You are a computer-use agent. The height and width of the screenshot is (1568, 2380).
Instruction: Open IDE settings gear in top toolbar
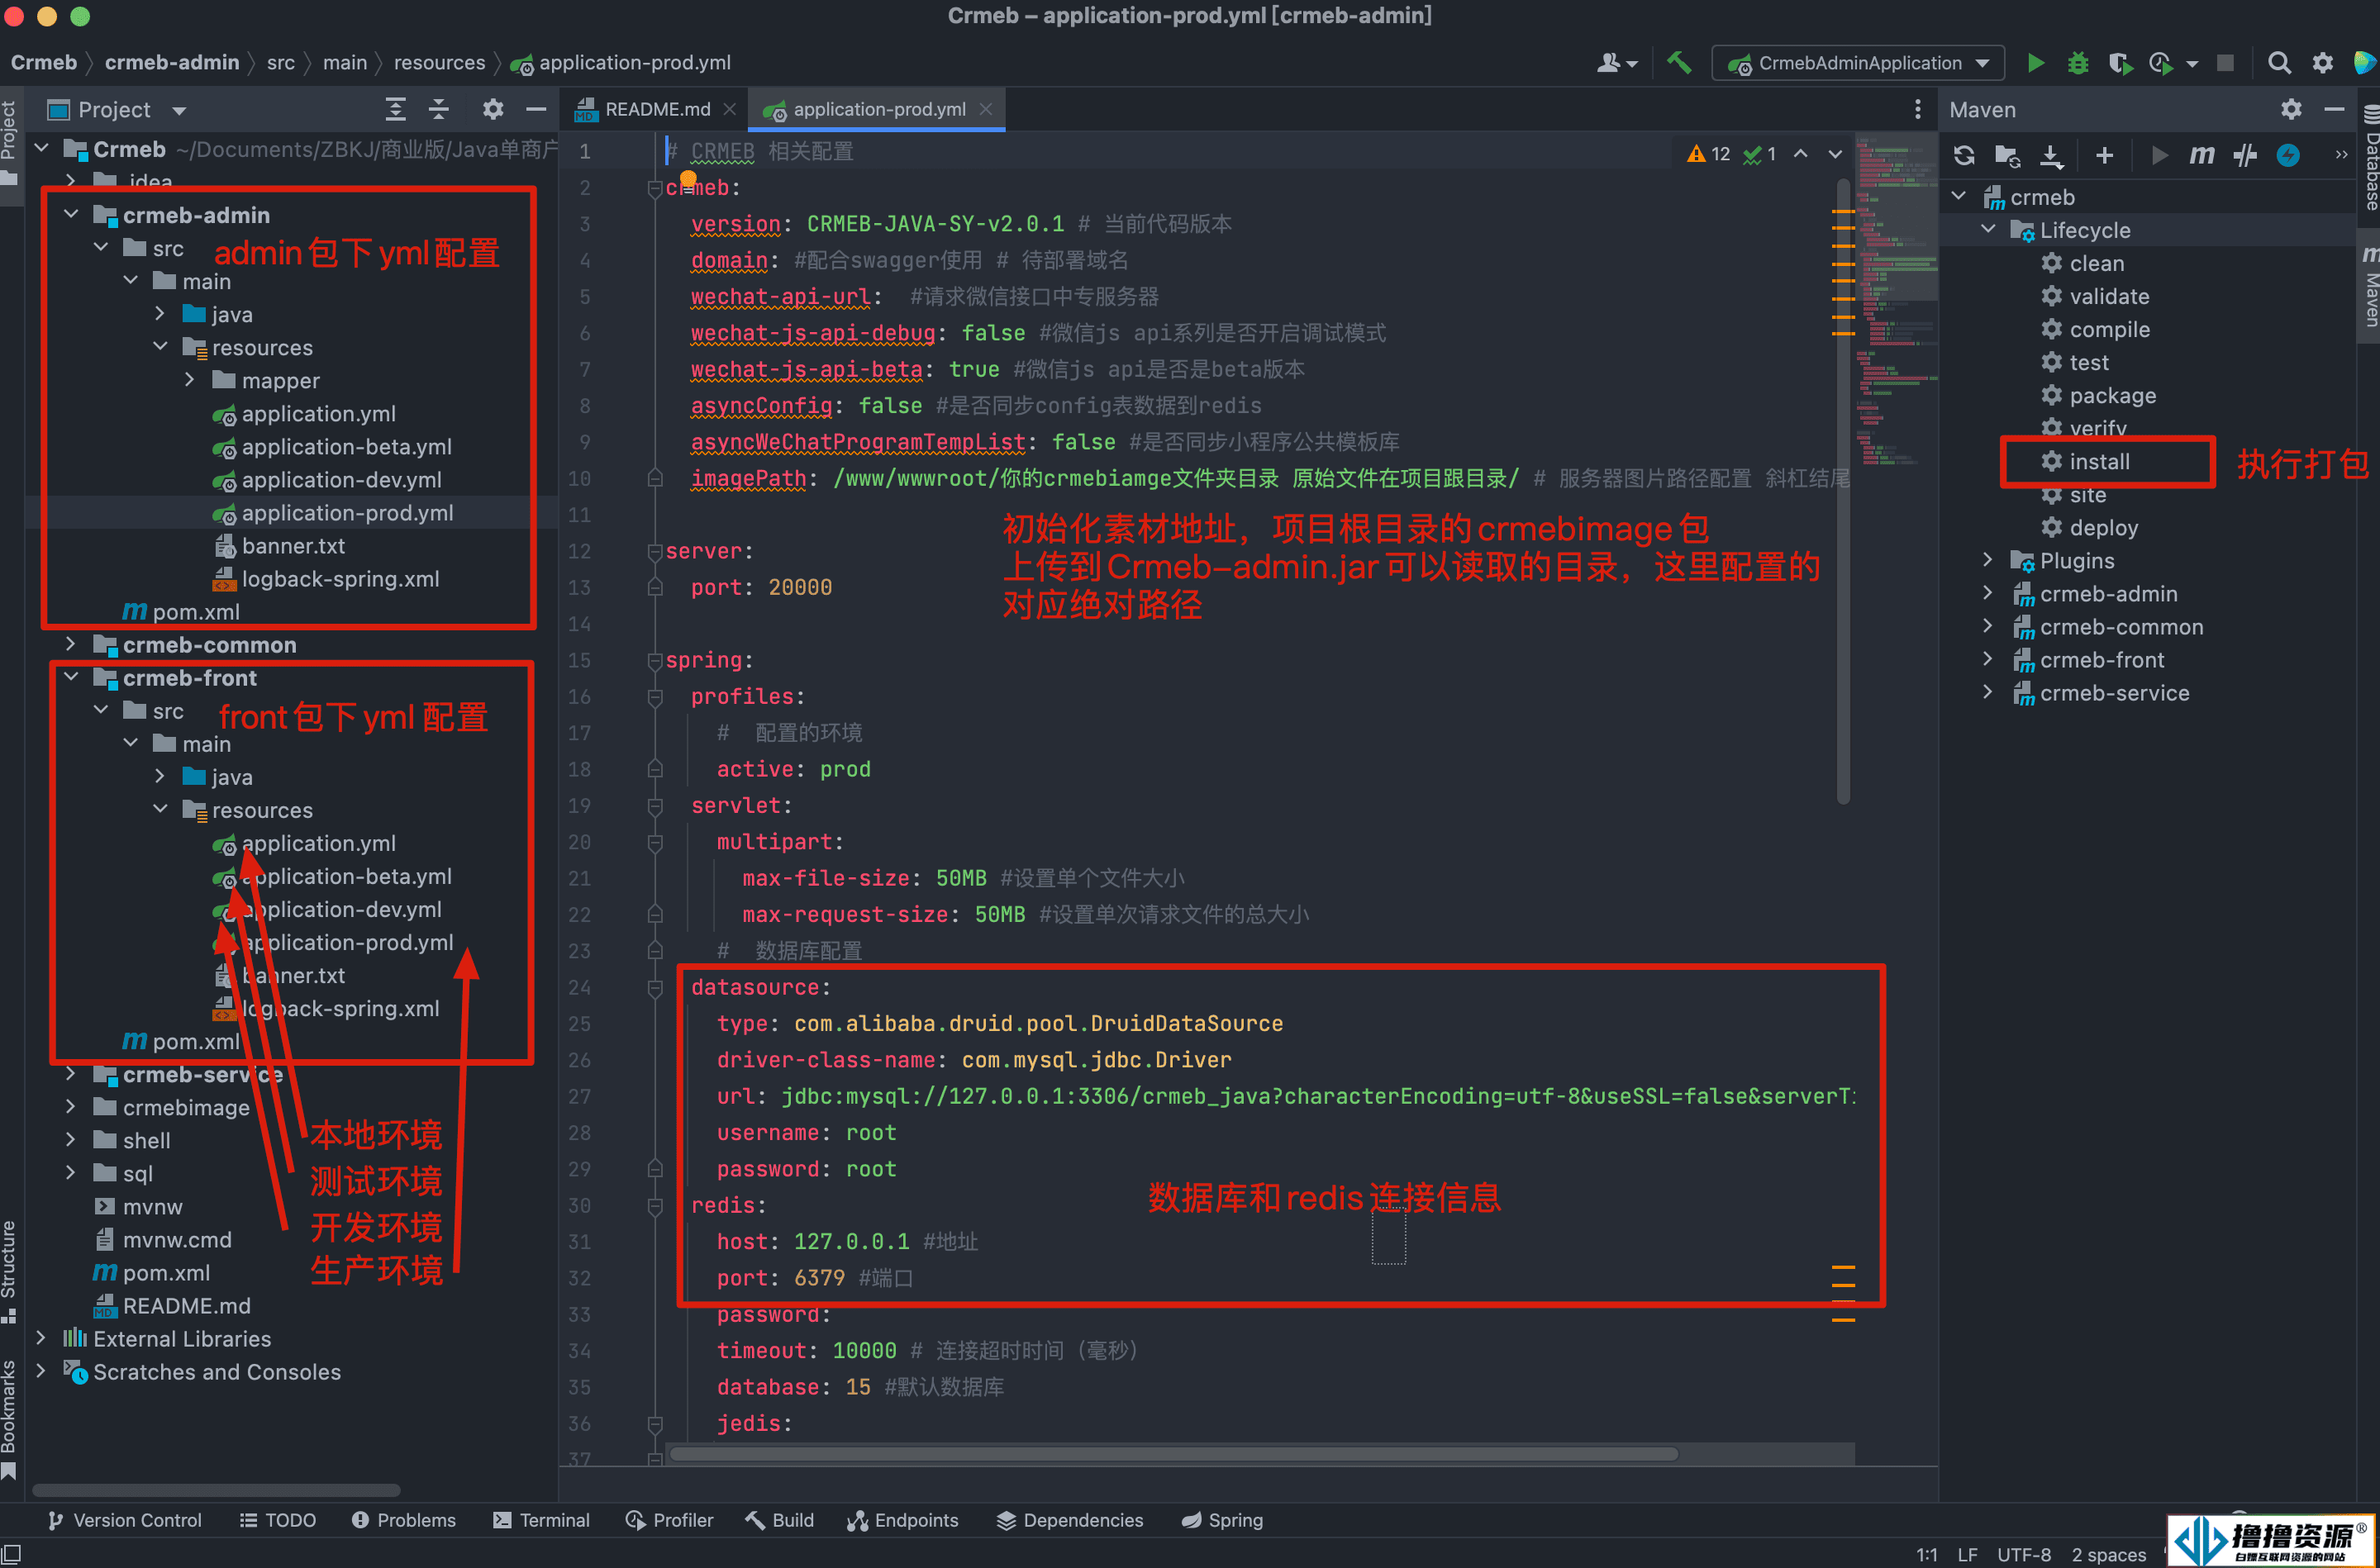(2322, 63)
